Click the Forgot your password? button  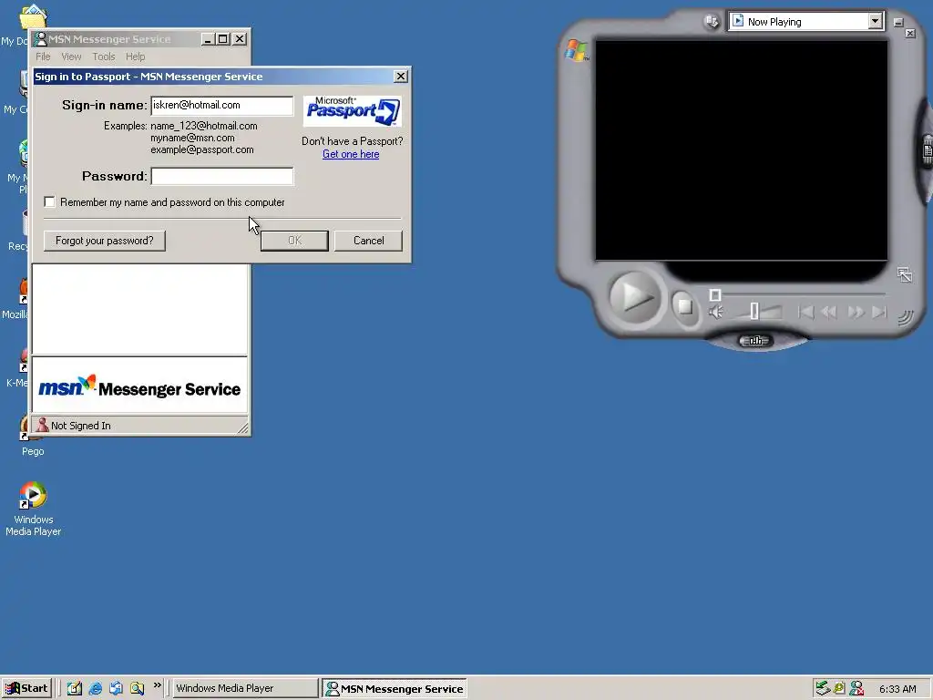[105, 241]
